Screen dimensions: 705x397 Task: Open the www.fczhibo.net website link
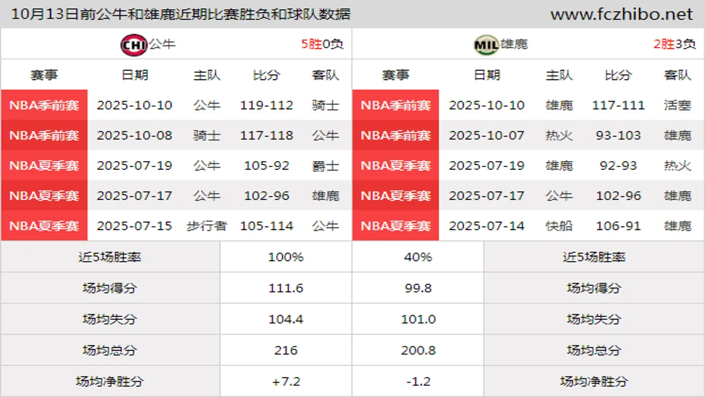[621, 14]
